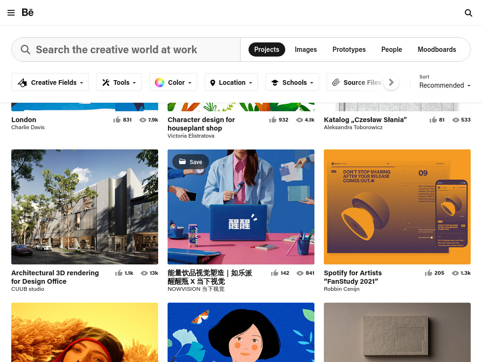The width and height of the screenshot is (482, 362).
Task: Click the views eye icon beside 7.9k
Action: pyautogui.click(x=143, y=120)
